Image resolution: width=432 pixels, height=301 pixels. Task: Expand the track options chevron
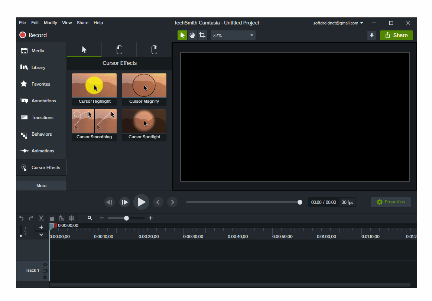pos(41,235)
